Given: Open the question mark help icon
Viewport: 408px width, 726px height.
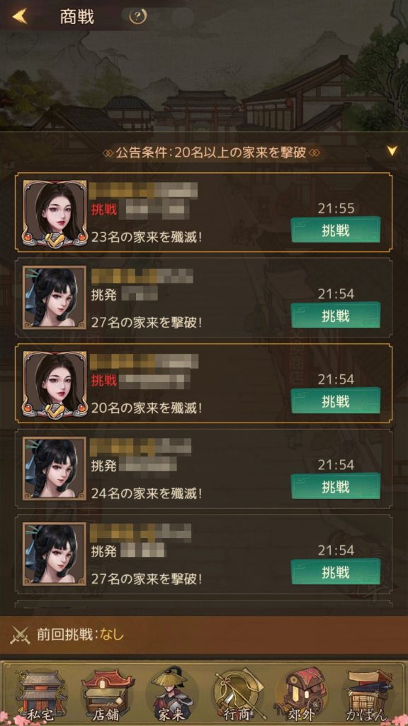Looking at the screenshot, I should pos(135,17).
